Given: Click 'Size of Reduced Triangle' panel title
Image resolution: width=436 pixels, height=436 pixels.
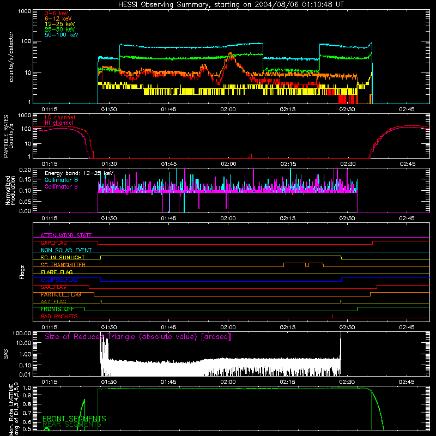Looking at the screenshot, I should 138,337.
